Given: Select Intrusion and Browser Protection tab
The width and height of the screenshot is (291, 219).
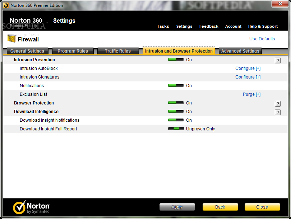Looking at the screenshot, I should pyautogui.click(x=179, y=51).
